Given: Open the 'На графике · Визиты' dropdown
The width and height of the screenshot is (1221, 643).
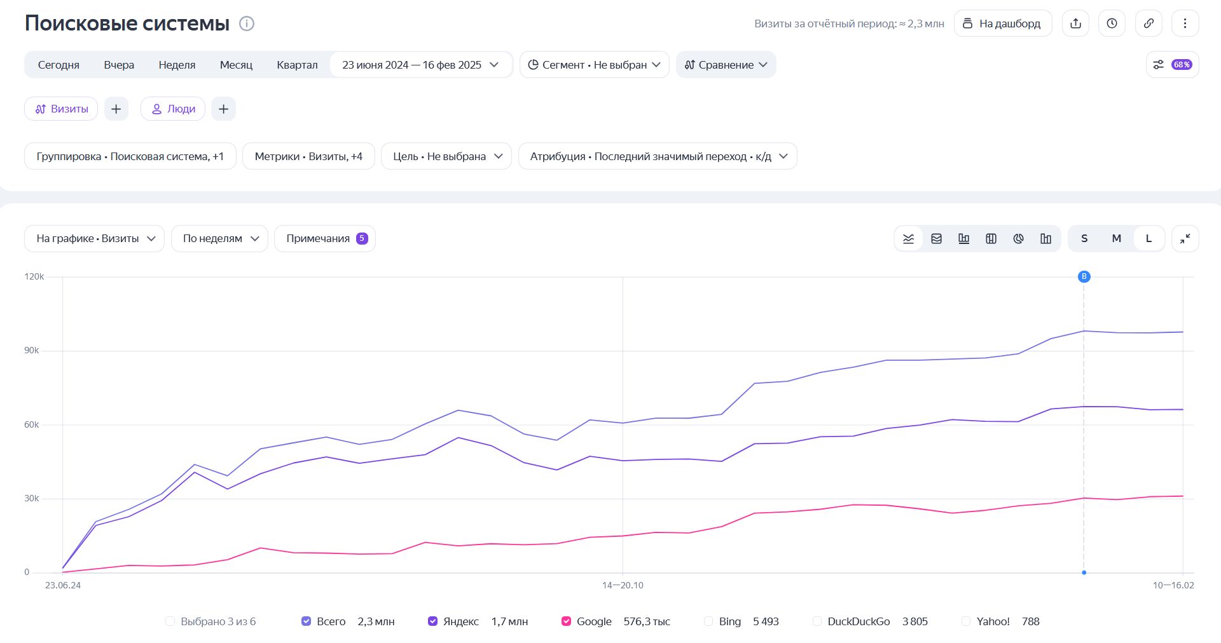Looking at the screenshot, I should pyautogui.click(x=94, y=239).
